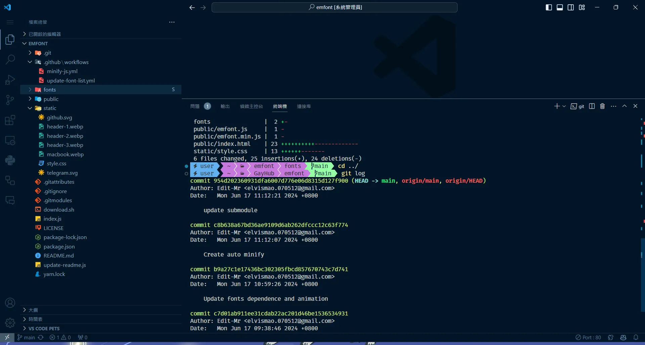Open the remote window status bar button
The width and height of the screenshot is (645, 345).
[x=7, y=337]
